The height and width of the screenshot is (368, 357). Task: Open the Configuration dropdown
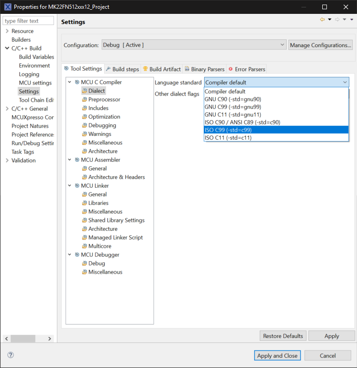(194, 44)
